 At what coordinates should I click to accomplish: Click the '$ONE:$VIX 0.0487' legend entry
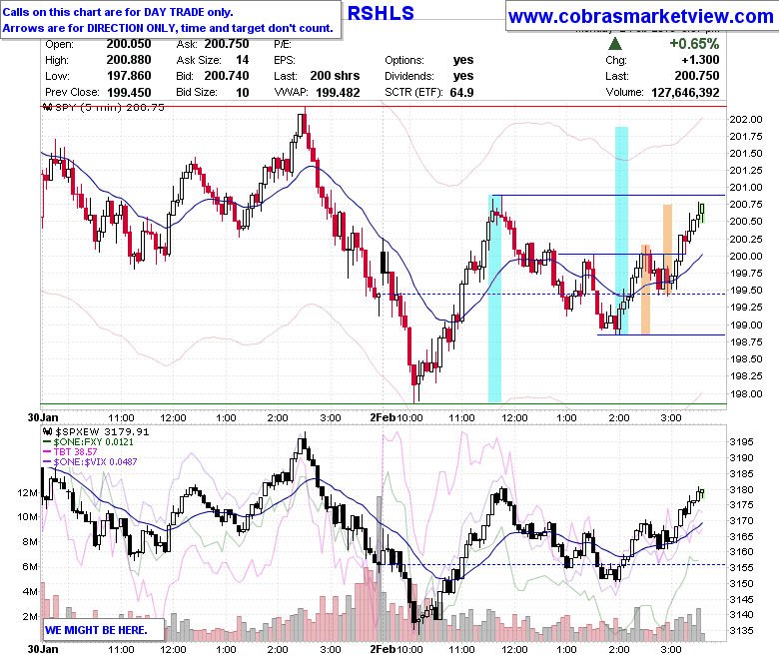click(x=96, y=462)
